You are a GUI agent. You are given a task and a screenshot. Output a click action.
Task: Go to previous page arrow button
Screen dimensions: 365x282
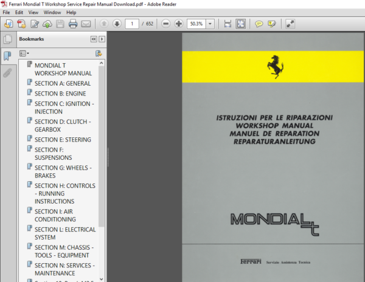[104, 24]
